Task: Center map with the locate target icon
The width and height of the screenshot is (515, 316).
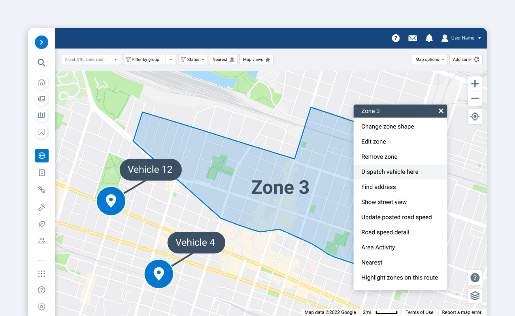Action: click(x=475, y=116)
